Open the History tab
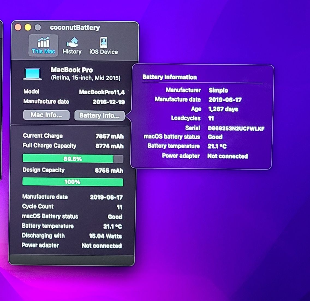Viewport: 310px width, 301px height. 72,46
